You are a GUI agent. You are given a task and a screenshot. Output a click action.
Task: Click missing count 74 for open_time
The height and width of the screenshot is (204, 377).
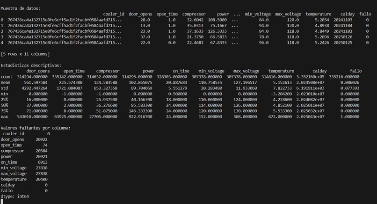click(45, 146)
